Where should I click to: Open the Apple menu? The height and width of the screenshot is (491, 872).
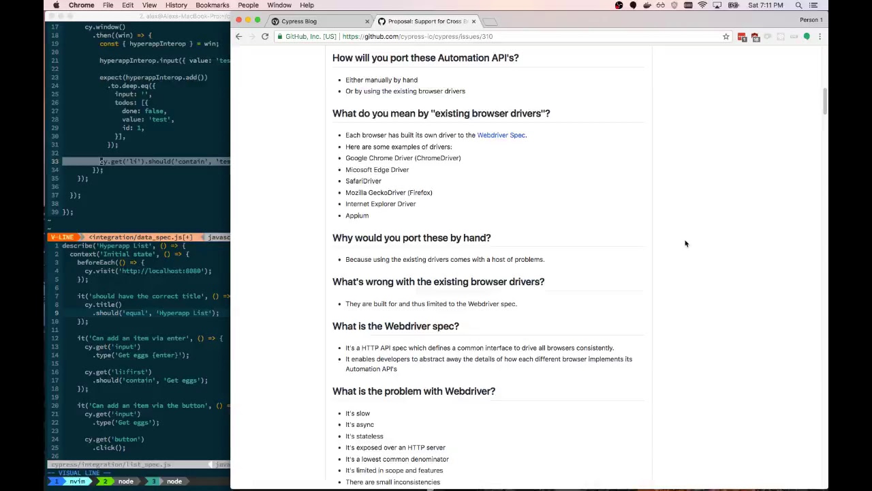[56, 5]
